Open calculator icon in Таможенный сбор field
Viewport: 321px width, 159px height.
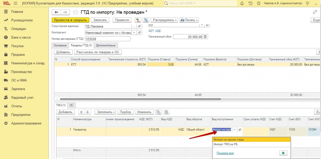[x=206, y=37]
